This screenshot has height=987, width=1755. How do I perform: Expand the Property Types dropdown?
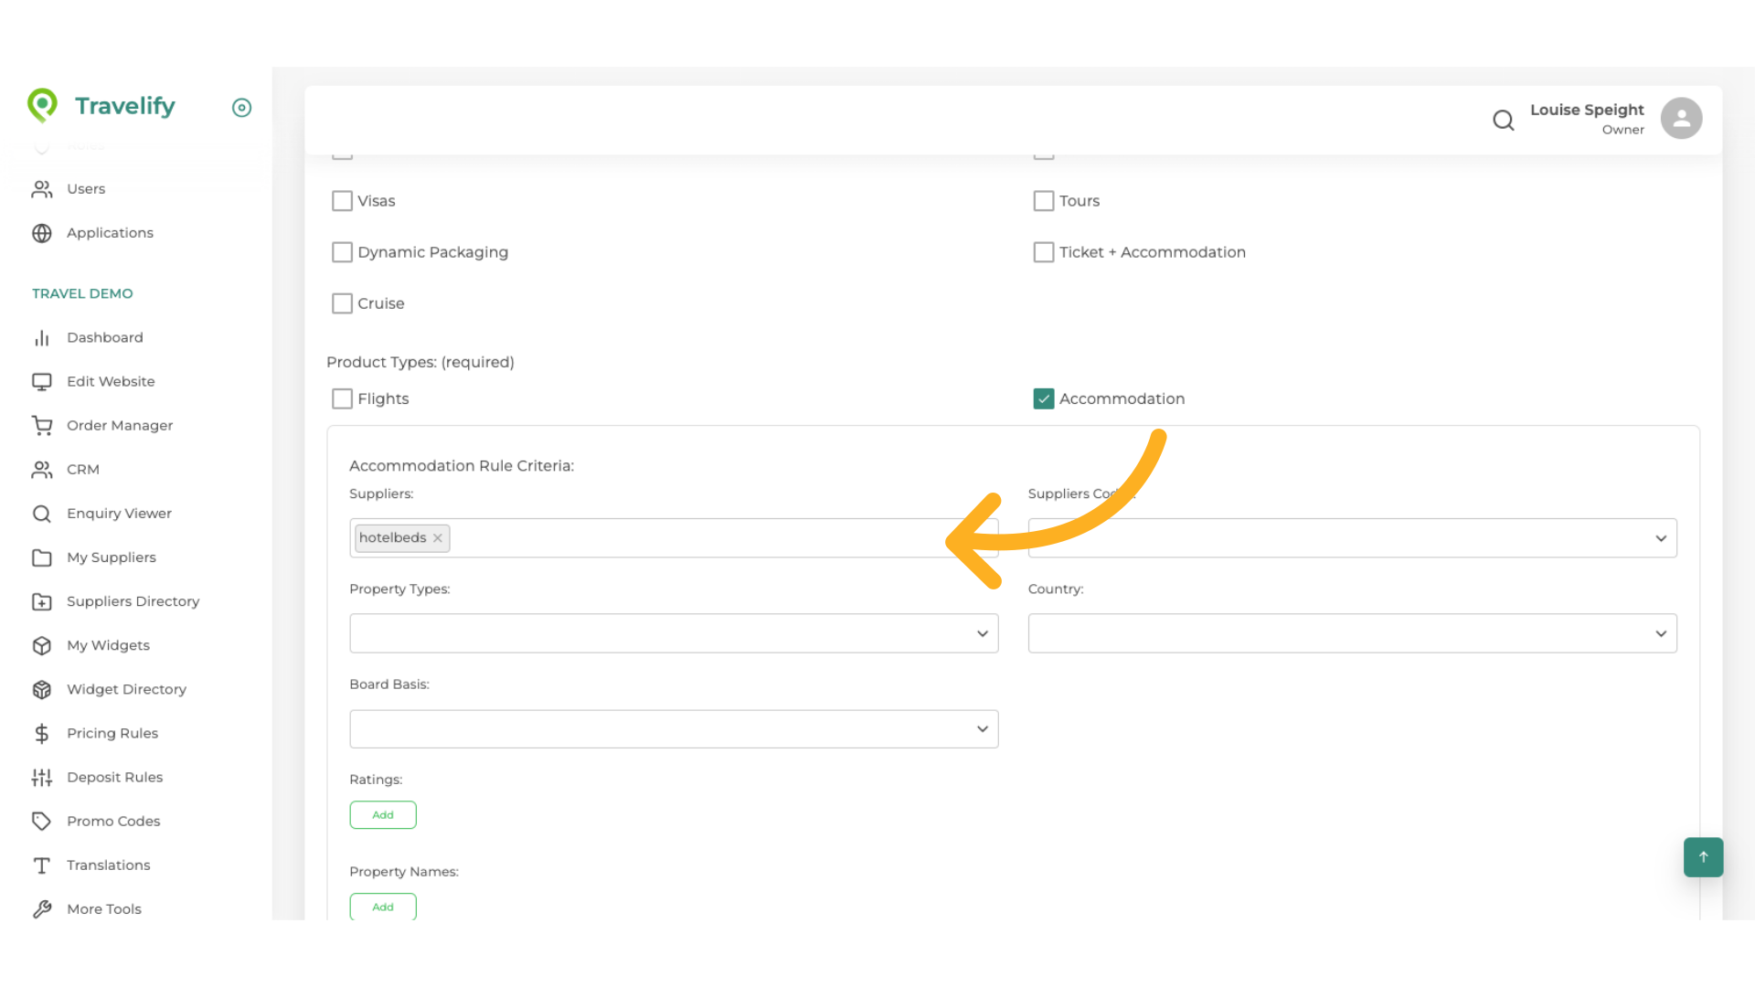pos(673,633)
